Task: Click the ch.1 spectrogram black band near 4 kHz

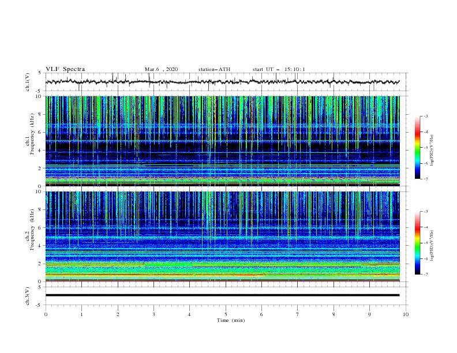Action: [x=222, y=147]
